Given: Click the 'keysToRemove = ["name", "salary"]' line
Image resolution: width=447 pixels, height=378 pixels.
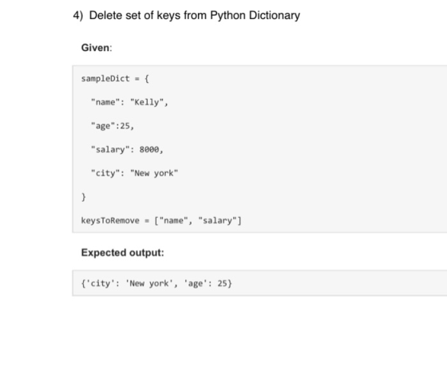Looking at the screenshot, I should (x=161, y=220).
